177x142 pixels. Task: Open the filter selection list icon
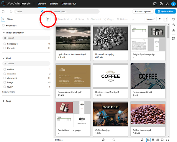[48, 19]
